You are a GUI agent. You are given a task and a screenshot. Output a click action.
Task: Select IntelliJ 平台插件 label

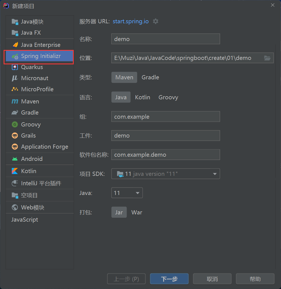click(41, 183)
